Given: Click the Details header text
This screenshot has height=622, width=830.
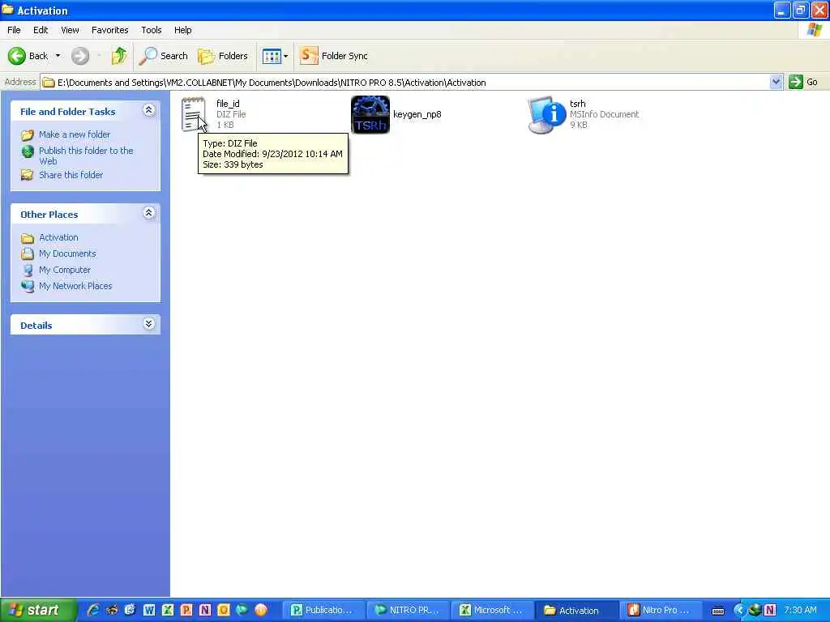Looking at the screenshot, I should click(x=36, y=326).
